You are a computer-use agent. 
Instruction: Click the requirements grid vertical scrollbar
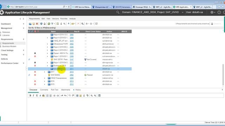(223, 75)
